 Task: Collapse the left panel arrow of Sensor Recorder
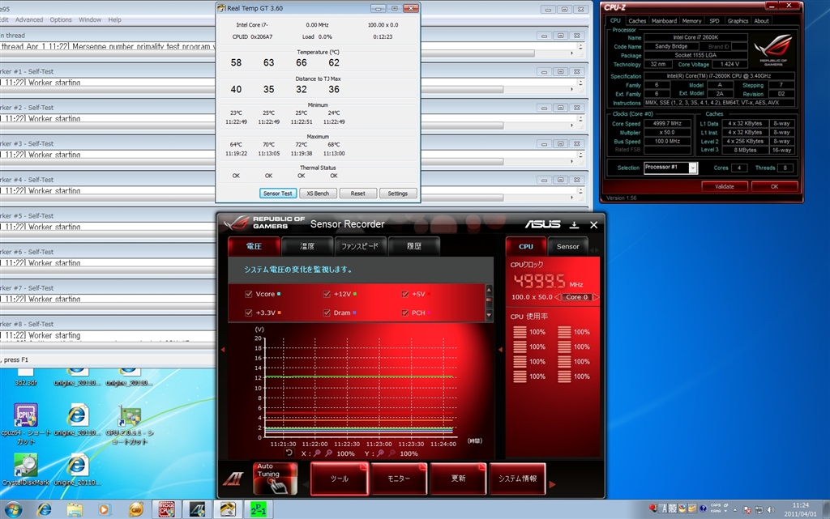(x=223, y=350)
